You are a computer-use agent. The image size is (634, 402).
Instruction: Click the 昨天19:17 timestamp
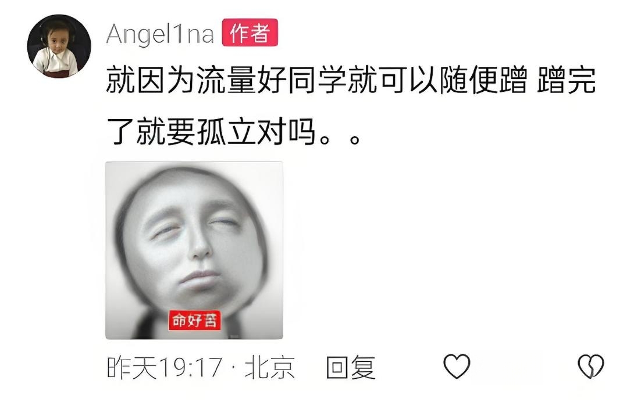click(165, 367)
